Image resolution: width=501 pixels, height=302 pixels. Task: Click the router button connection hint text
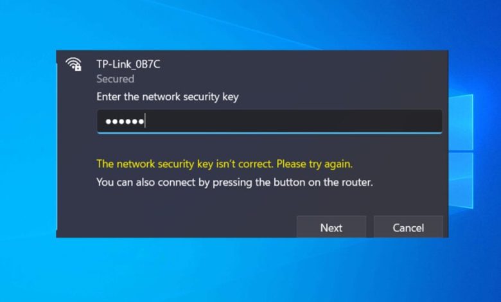[234, 182]
